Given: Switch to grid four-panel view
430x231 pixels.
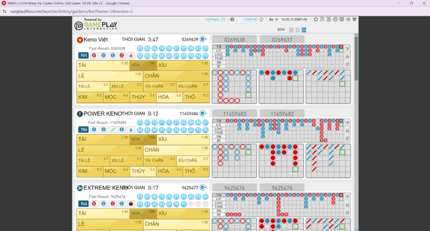Looking at the screenshot, I should [x=298, y=30].
